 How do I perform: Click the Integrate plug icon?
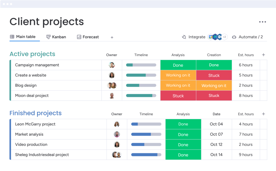click(184, 37)
